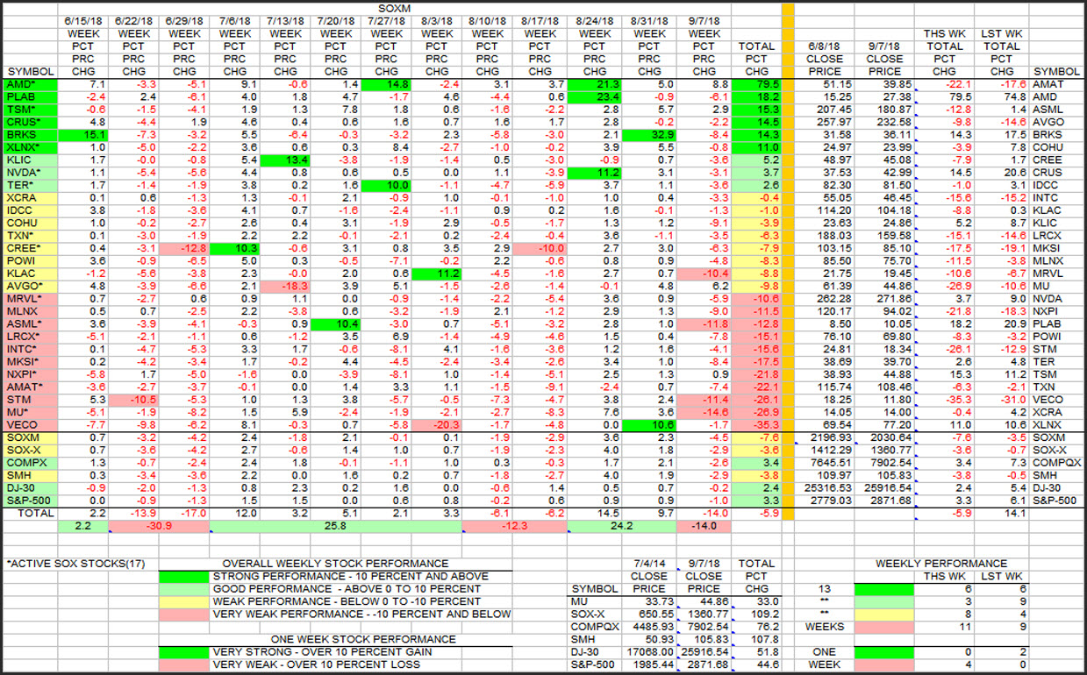Click the green 10.4 cell for ASML
1087x675 pixels.
pos(338,324)
